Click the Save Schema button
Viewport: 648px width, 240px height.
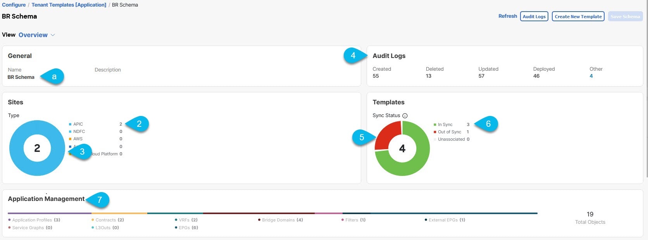[x=625, y=16]
